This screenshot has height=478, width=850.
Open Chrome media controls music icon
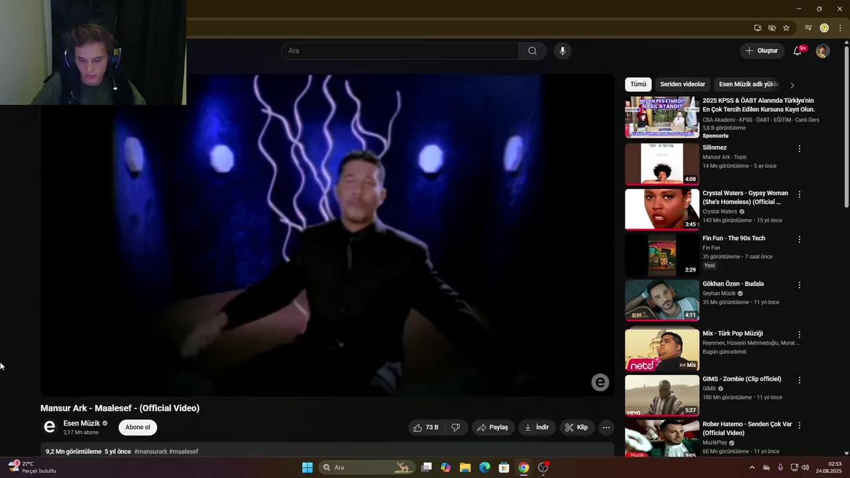click(808, 28)
